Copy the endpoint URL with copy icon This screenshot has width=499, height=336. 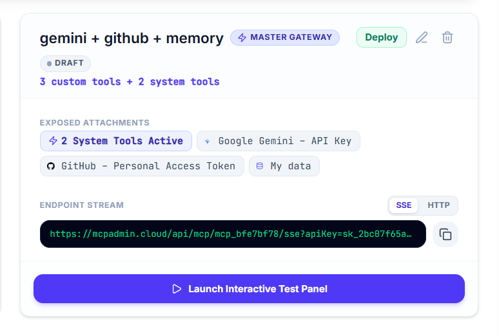[445, 234]
